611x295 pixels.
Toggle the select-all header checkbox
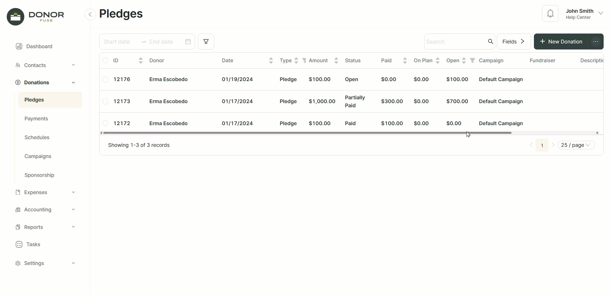[105, 60]
